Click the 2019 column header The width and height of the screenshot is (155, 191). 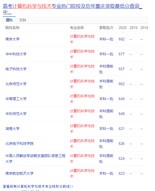pos(133,28)
